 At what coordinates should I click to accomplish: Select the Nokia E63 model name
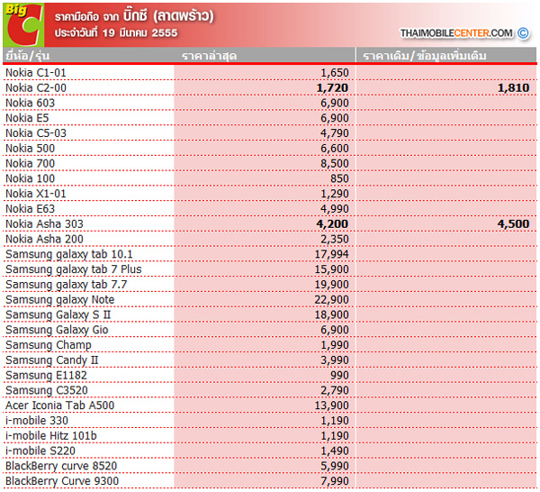(x=30, y=209)
